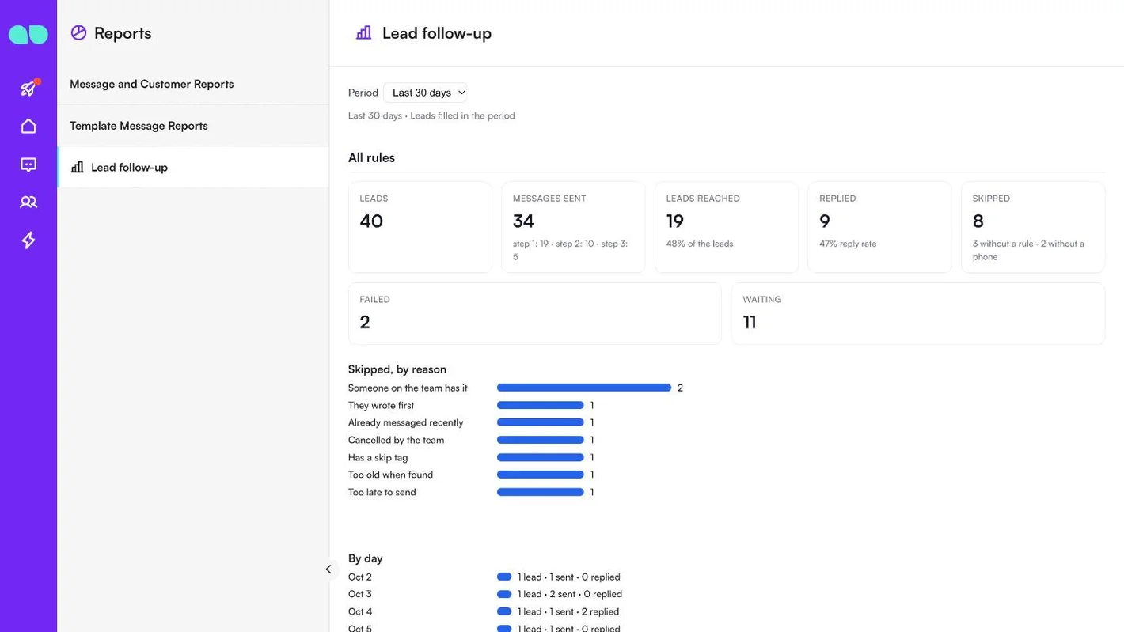Image resolution: width=1124 pixels, height=632 pixels.
Task: Click the Waiting card showing 11
Action: tap(918, 313)
